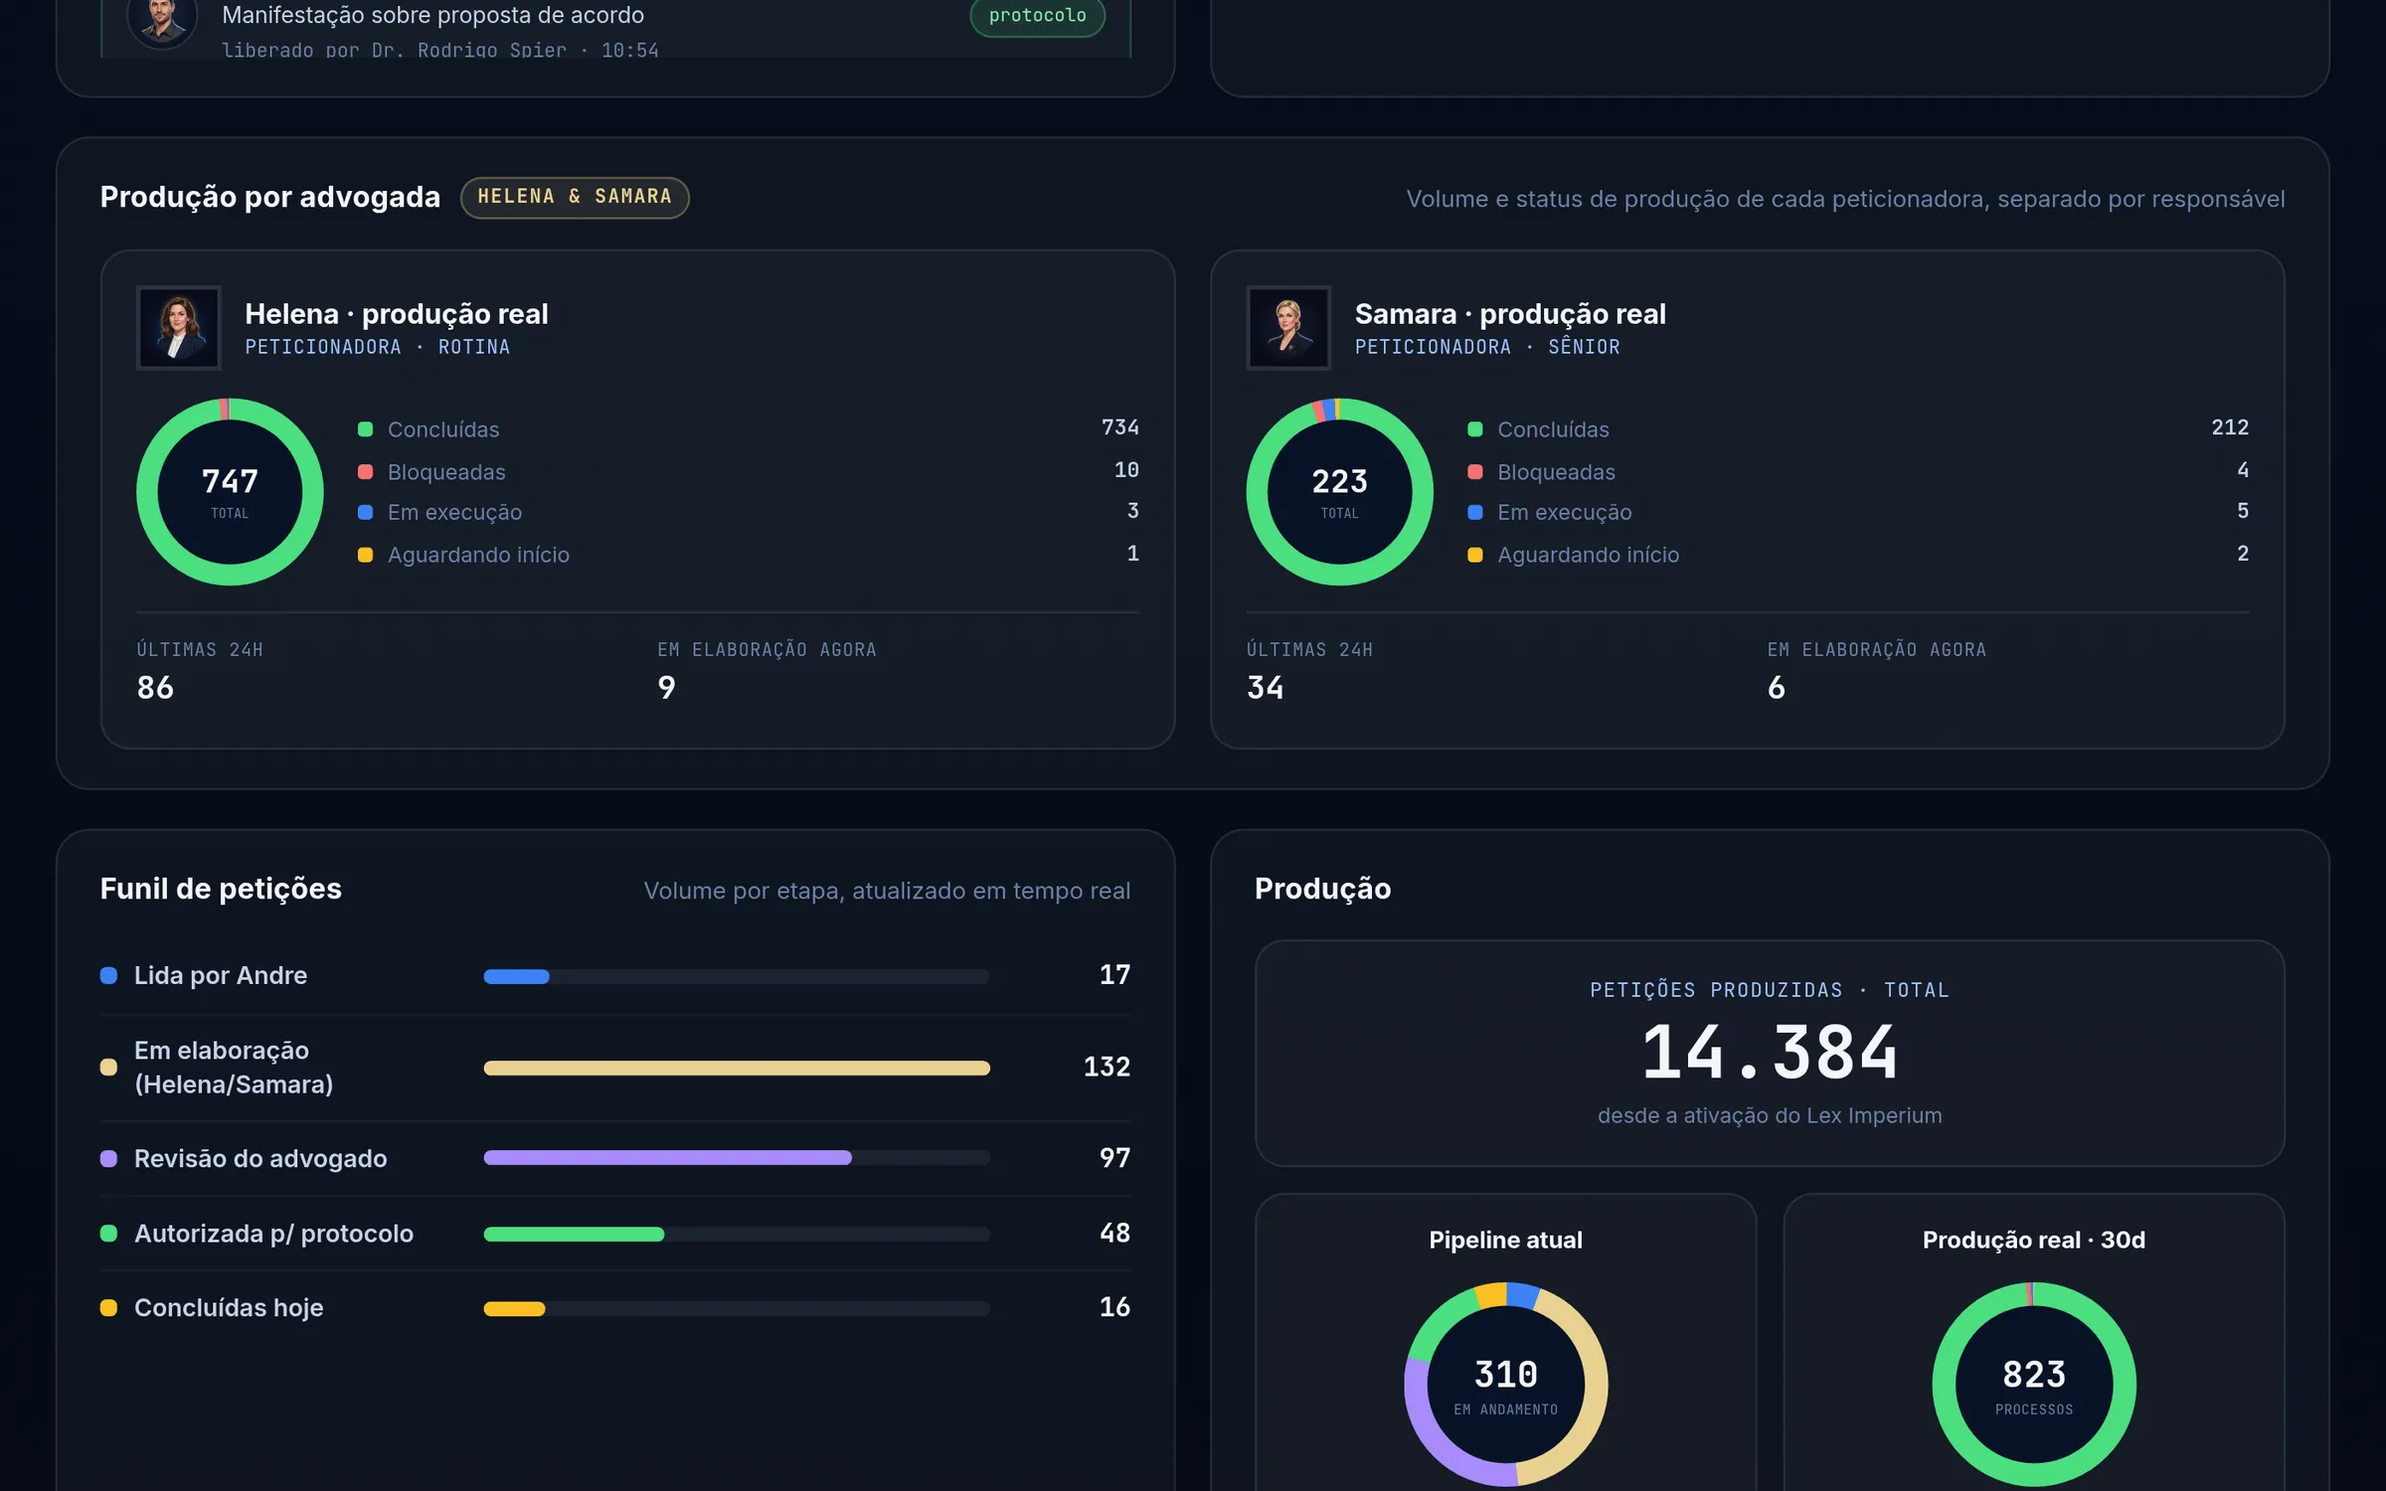Click the protocolo status badge
2386x1491 pixels.
point(1037,15)
